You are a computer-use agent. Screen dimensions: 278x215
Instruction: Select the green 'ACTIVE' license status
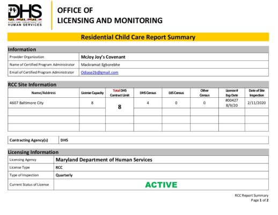coord(161,185)
